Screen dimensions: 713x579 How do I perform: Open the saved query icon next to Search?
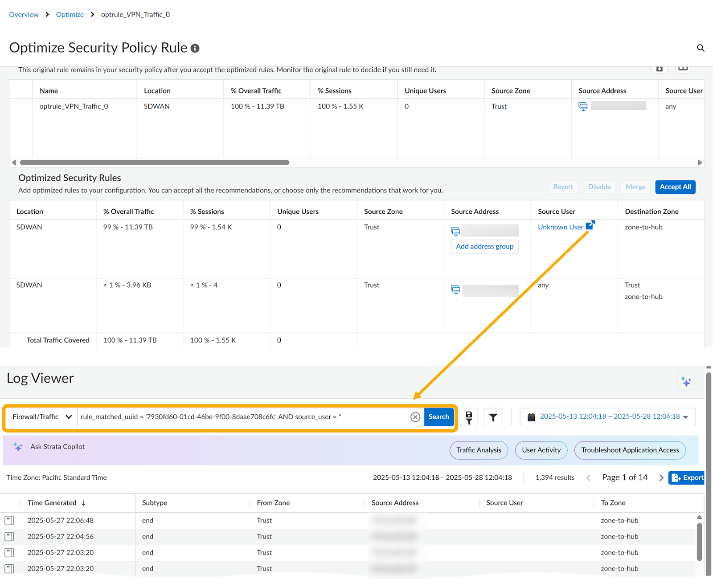pos(469,417)
